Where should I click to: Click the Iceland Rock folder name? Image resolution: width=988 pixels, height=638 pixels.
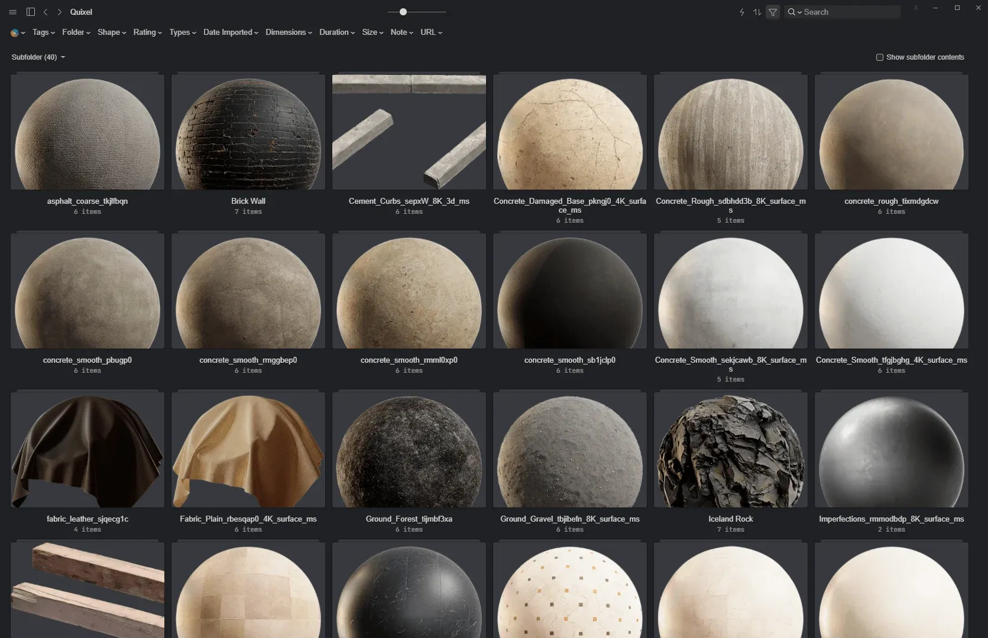tap(731, 519)
